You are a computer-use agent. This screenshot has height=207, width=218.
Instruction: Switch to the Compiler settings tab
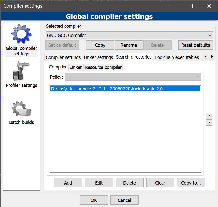point(63,57)
